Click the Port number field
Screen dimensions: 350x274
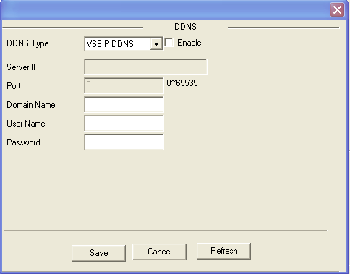[x=124, y=85]
